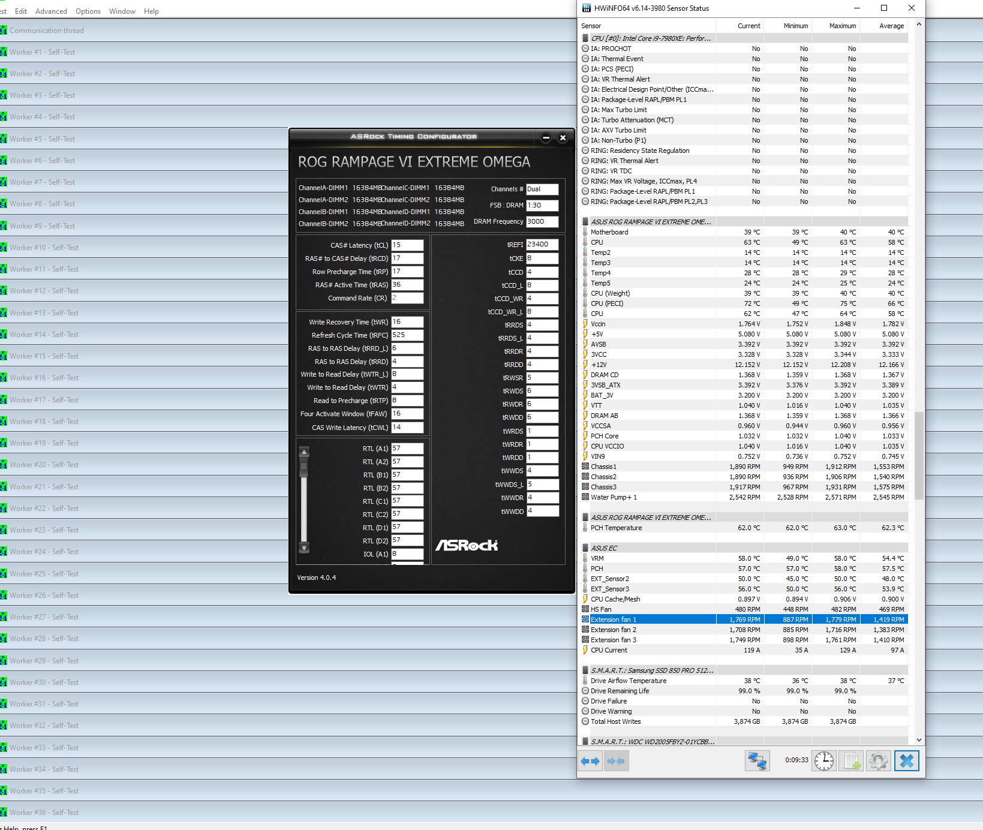Click the HWiNFO scrollbar up arrow
The height and width of the screenshot is (830, 983).
pyautogui.click(x=919, y=25)
